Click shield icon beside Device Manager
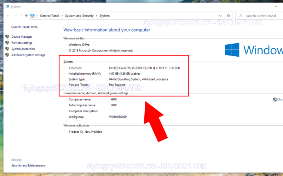283x176 pixels. pyautogui.click(x=7, y=37)
